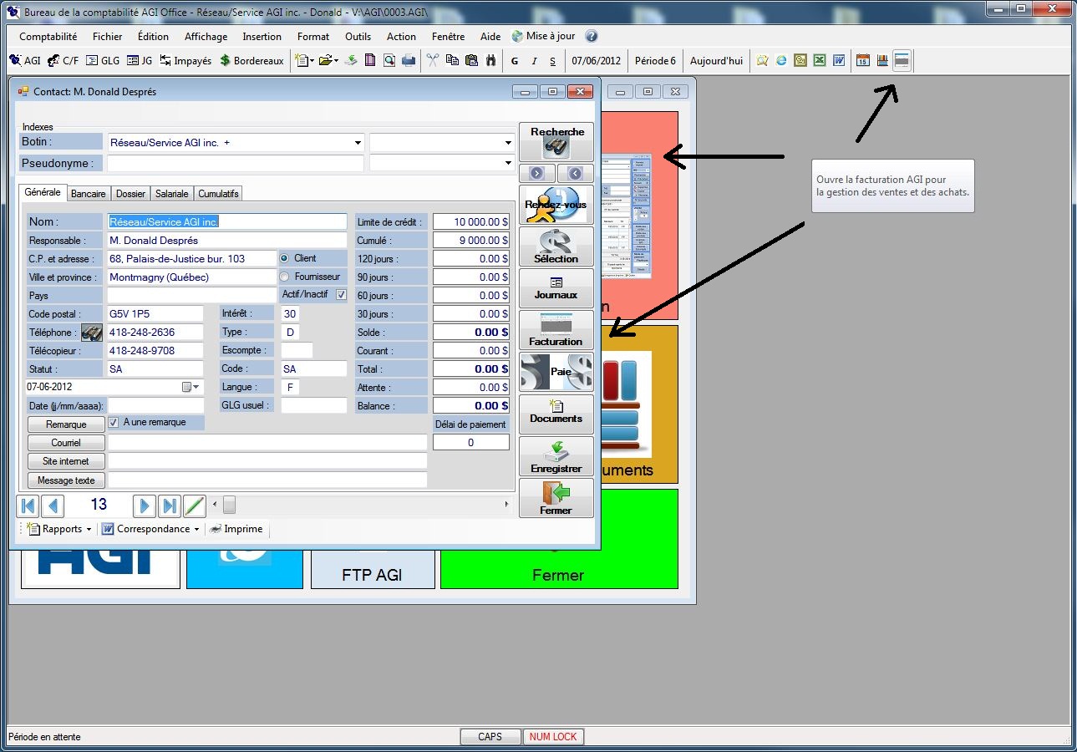The image size is (1077, 752).
Task: Open Word via the toolbar icon
Action: (x=839, y=61)
